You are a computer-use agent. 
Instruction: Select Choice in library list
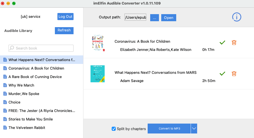coord(42,102)
